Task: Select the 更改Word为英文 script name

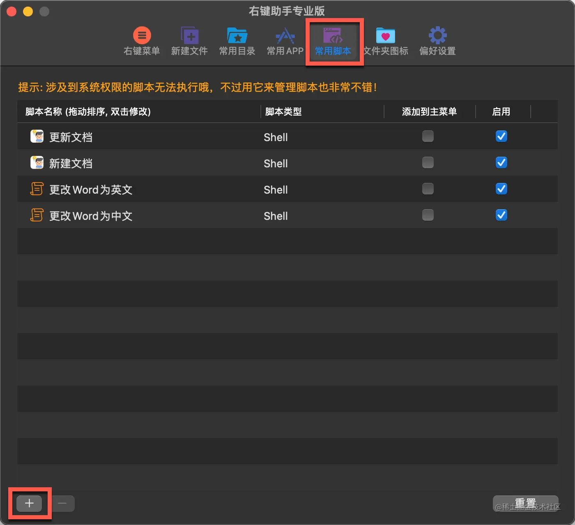Action: tap(91, 189)
